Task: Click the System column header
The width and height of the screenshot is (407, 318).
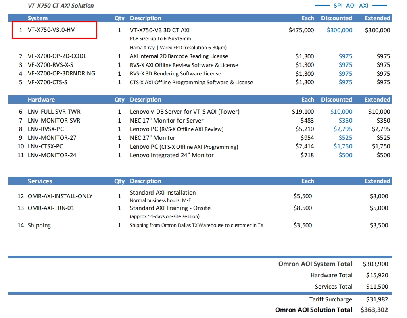Action: [x=38, y=18]
